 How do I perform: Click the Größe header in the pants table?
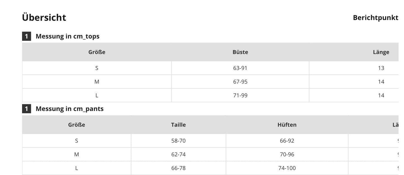(x=77, y=125)
